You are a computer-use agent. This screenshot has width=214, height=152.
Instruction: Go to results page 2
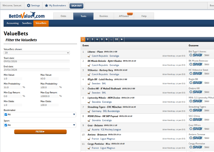tap(88, 39)
